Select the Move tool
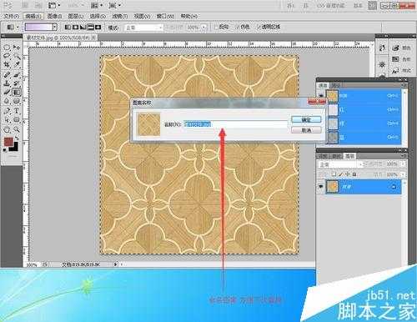Screen dimensions: 417x322 (x=17, y=48)
